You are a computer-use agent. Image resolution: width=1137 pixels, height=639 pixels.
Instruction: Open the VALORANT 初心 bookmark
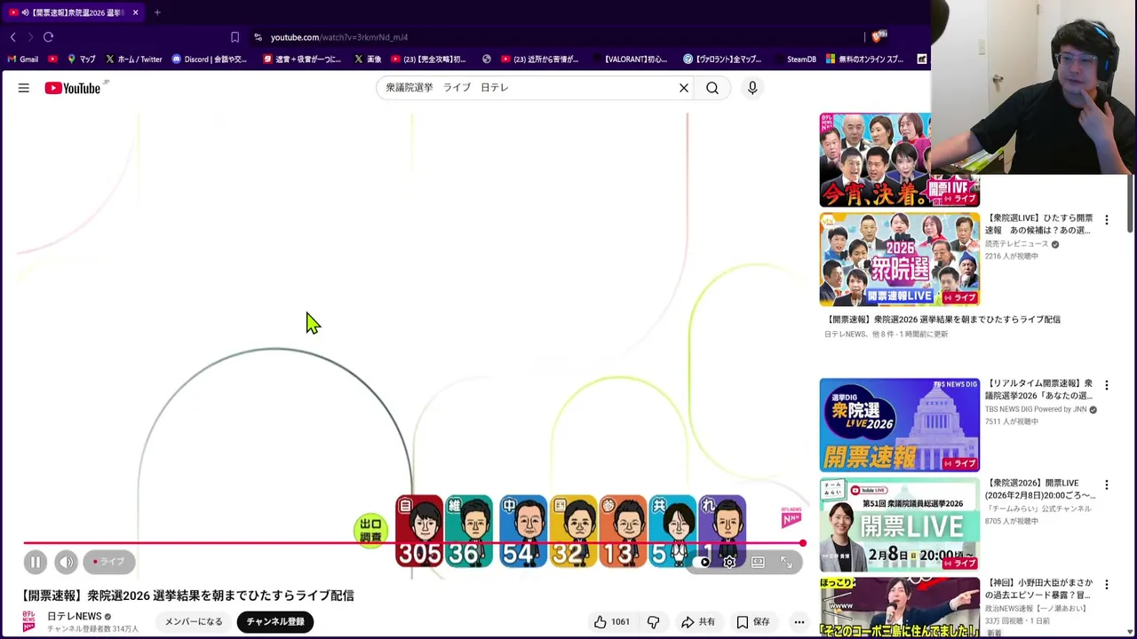pos(629,59)
